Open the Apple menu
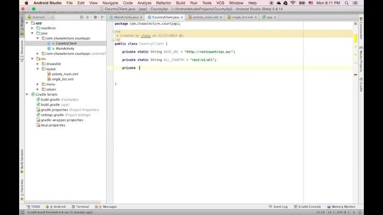The width and height of the screenshot is (383, 215). (26, 3)
